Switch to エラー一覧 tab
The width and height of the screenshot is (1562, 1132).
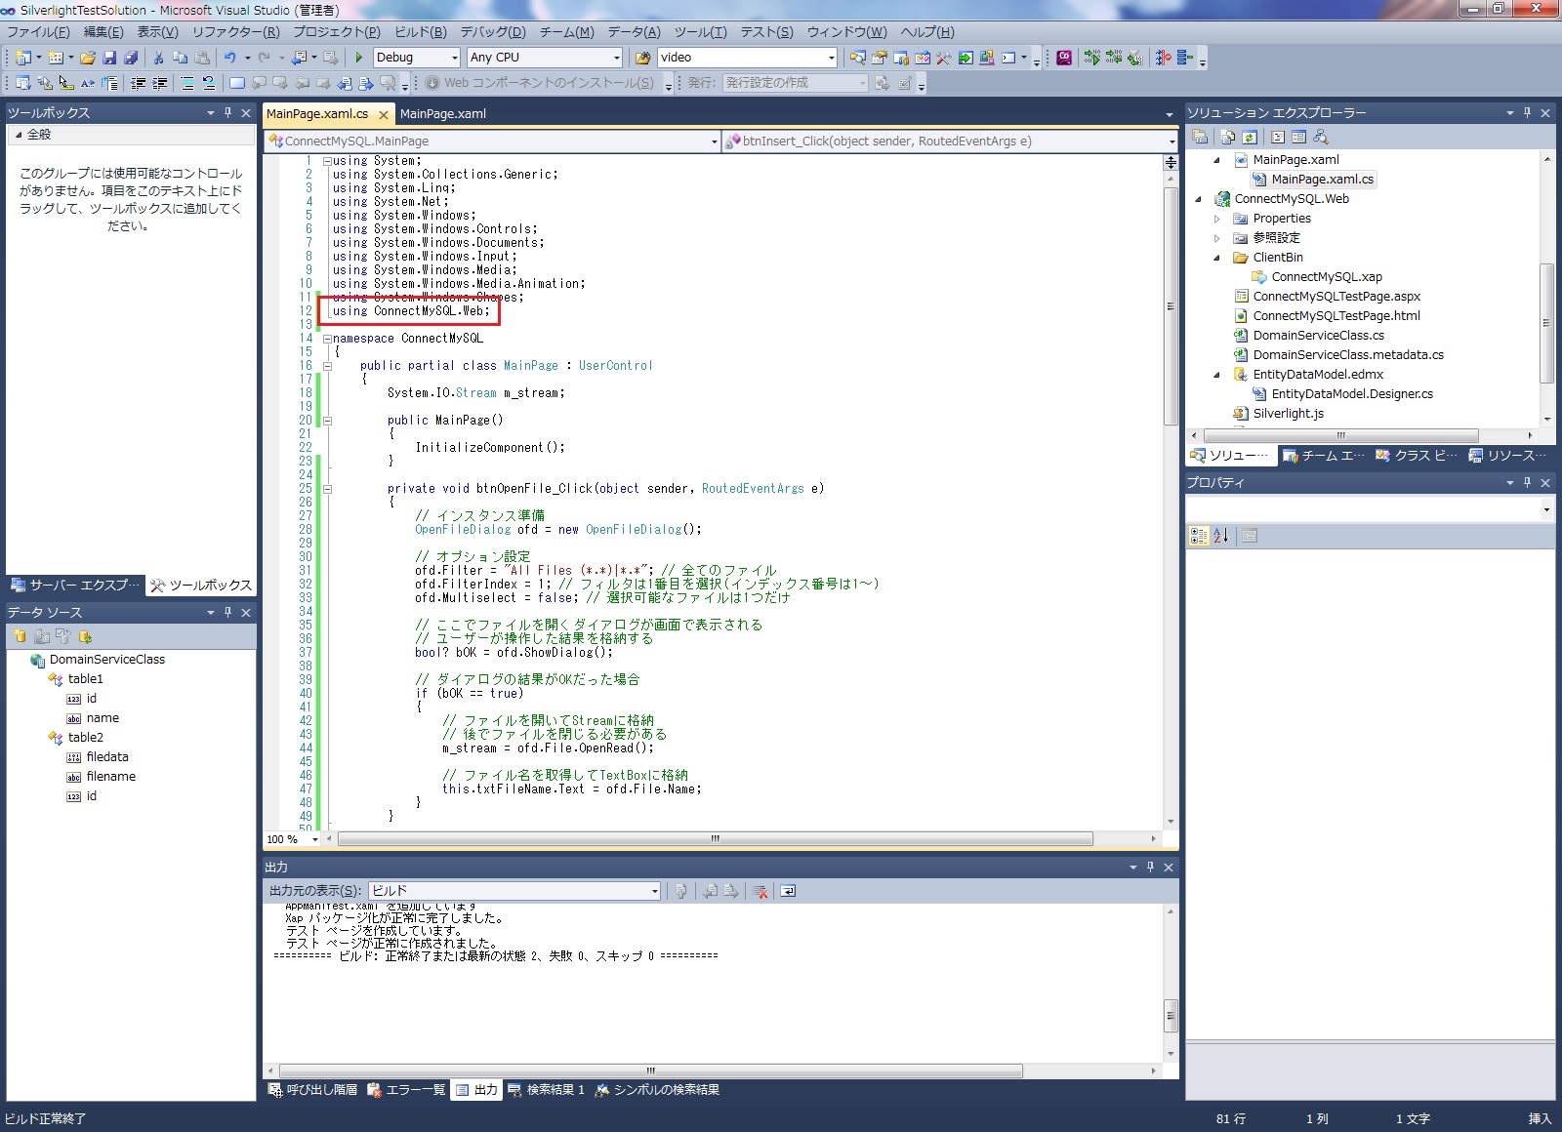click(x=406, y=1090)
